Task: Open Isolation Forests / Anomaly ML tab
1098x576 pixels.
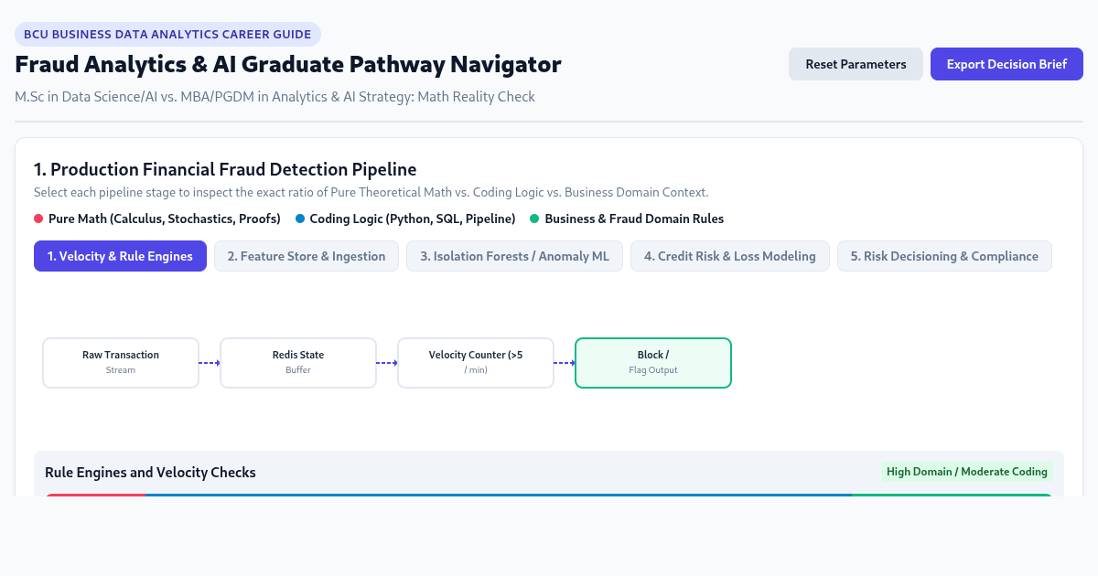Action: [514, 256]
